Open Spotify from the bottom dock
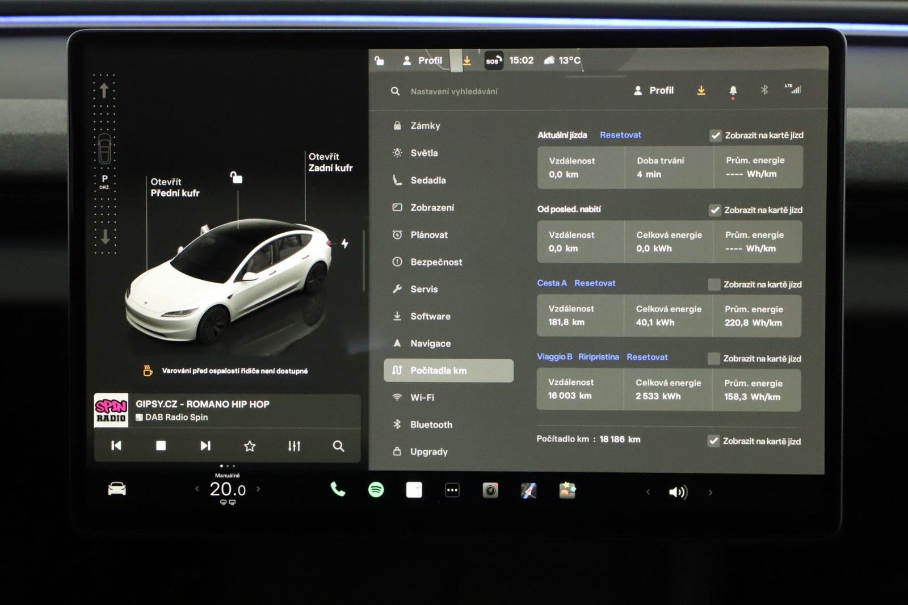The image size is (908, 605). coord(376,490)
